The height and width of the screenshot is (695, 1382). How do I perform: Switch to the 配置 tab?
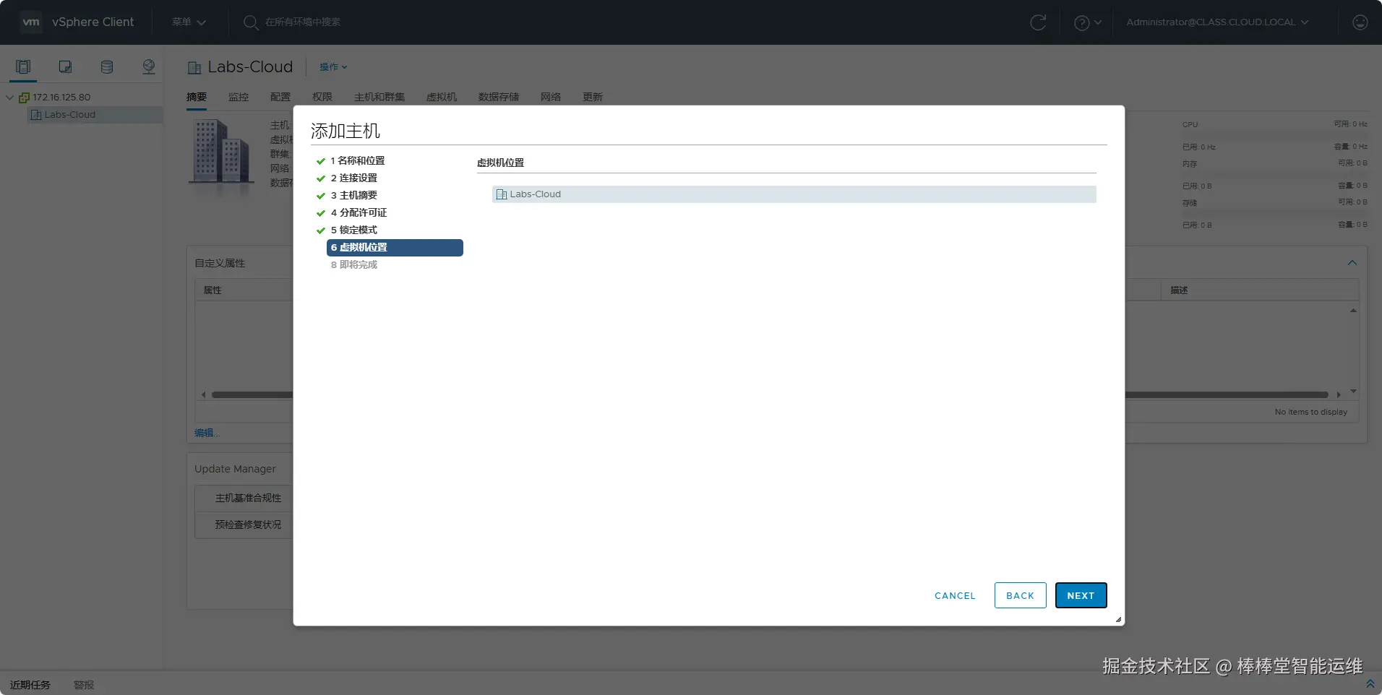tap(280, 97)
